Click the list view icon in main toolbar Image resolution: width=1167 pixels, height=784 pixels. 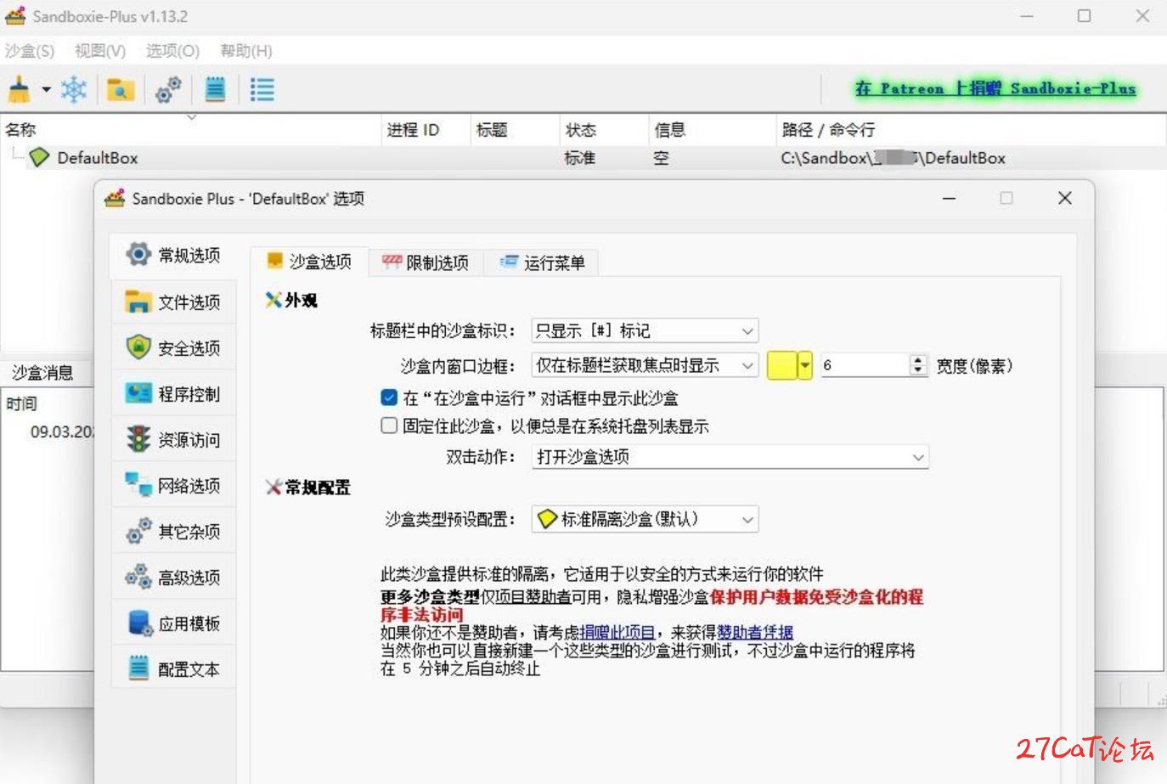[262, 89]
